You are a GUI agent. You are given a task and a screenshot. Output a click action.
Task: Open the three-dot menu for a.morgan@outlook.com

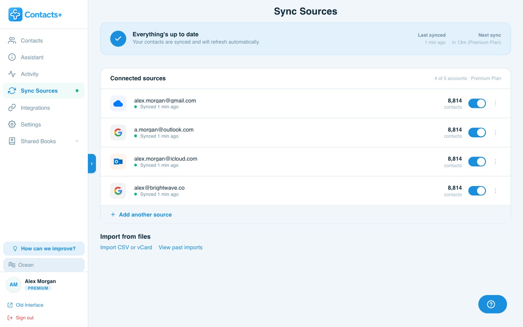[x=495, y=133]
